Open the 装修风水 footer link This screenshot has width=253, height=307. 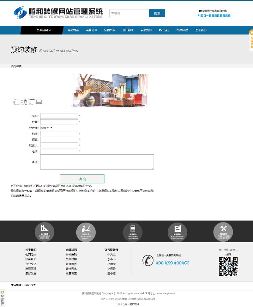(x=71, y=268)
